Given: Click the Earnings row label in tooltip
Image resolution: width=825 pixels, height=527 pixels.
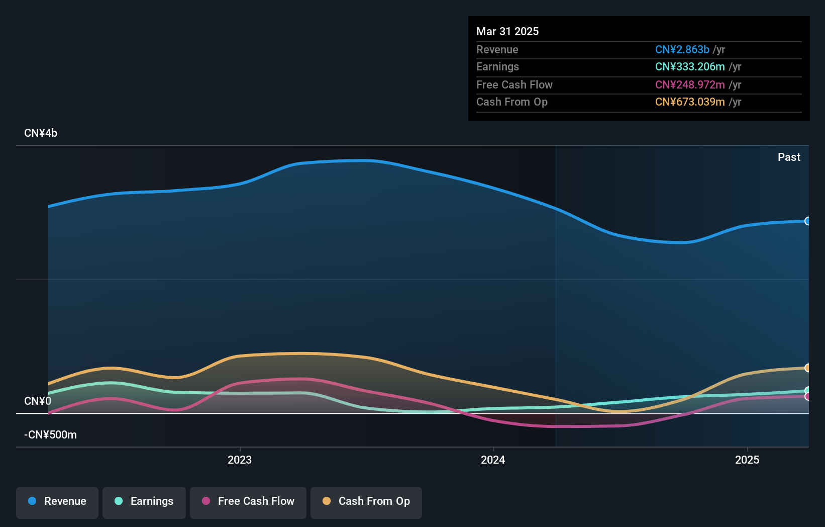Looking at the screenshot, I should [x=498, y=67].
